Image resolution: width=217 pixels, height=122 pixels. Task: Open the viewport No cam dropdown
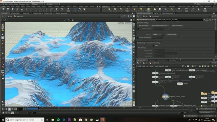(x=128, y=23)
